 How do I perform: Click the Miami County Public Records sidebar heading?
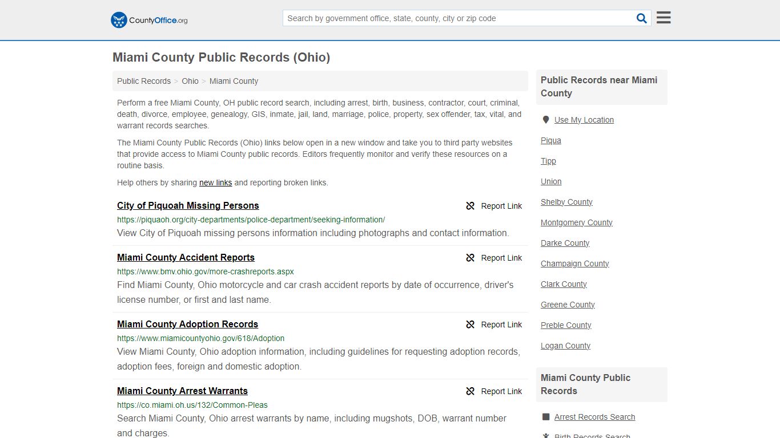tap(585, 384)
